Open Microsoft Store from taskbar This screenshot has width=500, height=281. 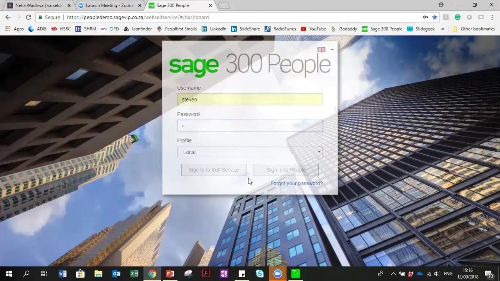pyautogui.click(x=80, y=274)
